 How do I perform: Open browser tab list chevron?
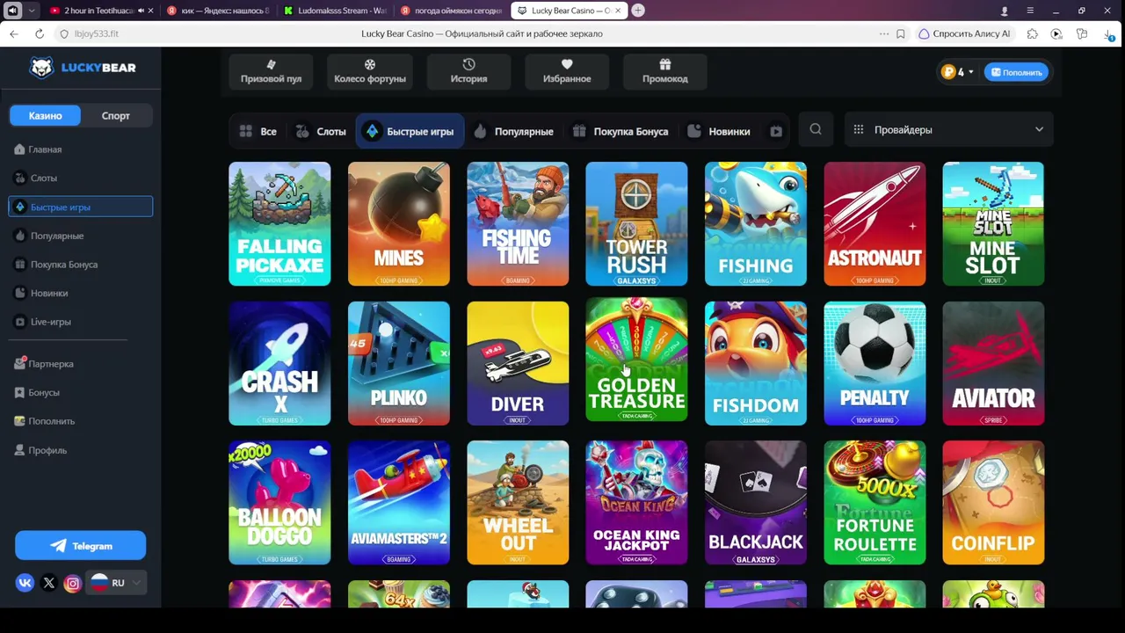32,11
